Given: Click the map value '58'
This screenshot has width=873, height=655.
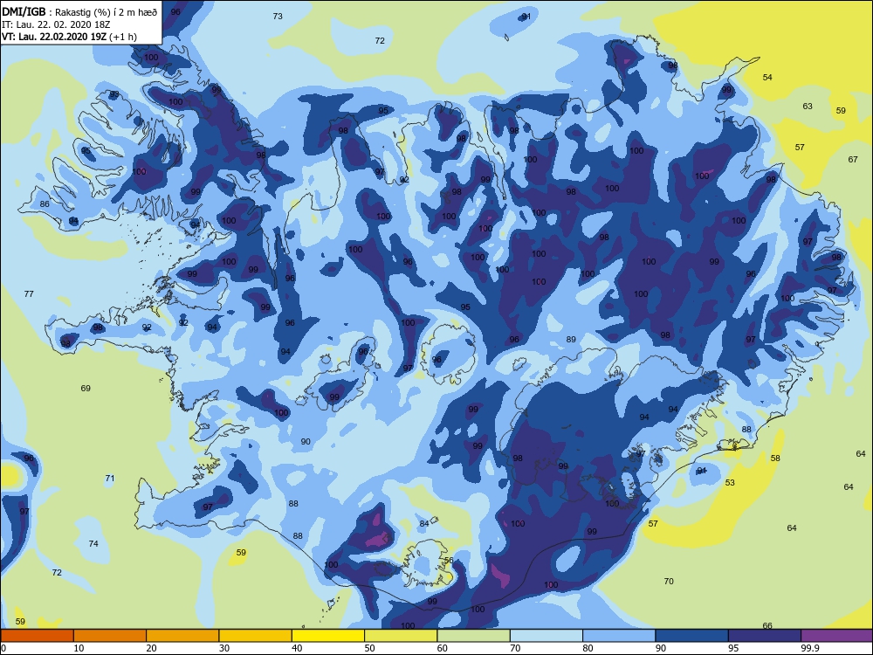Looking at the screenshot, I should [775, 458].
